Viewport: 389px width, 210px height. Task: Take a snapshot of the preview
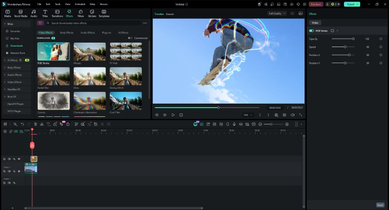[285, 115]
